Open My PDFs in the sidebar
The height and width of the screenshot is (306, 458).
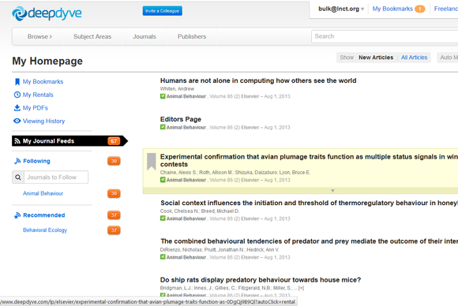click(36, 108)
